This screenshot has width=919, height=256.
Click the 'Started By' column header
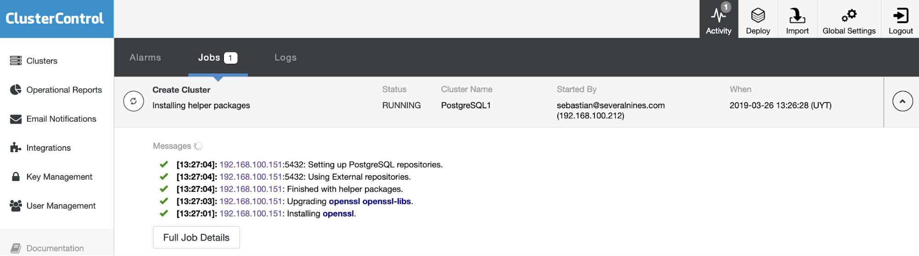(577, 89)
